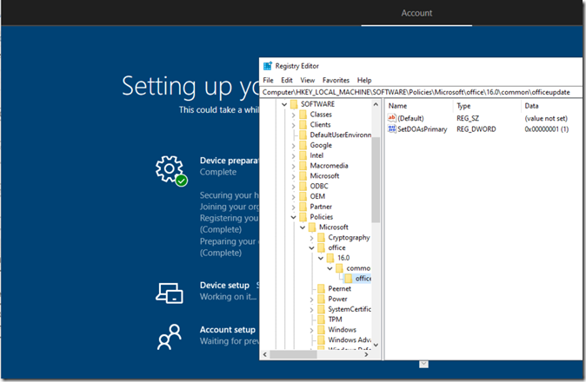This screenshot has width=586, height=382.
Task: Click the Device preparation gear icon
Action: click(x=169, y=169)
